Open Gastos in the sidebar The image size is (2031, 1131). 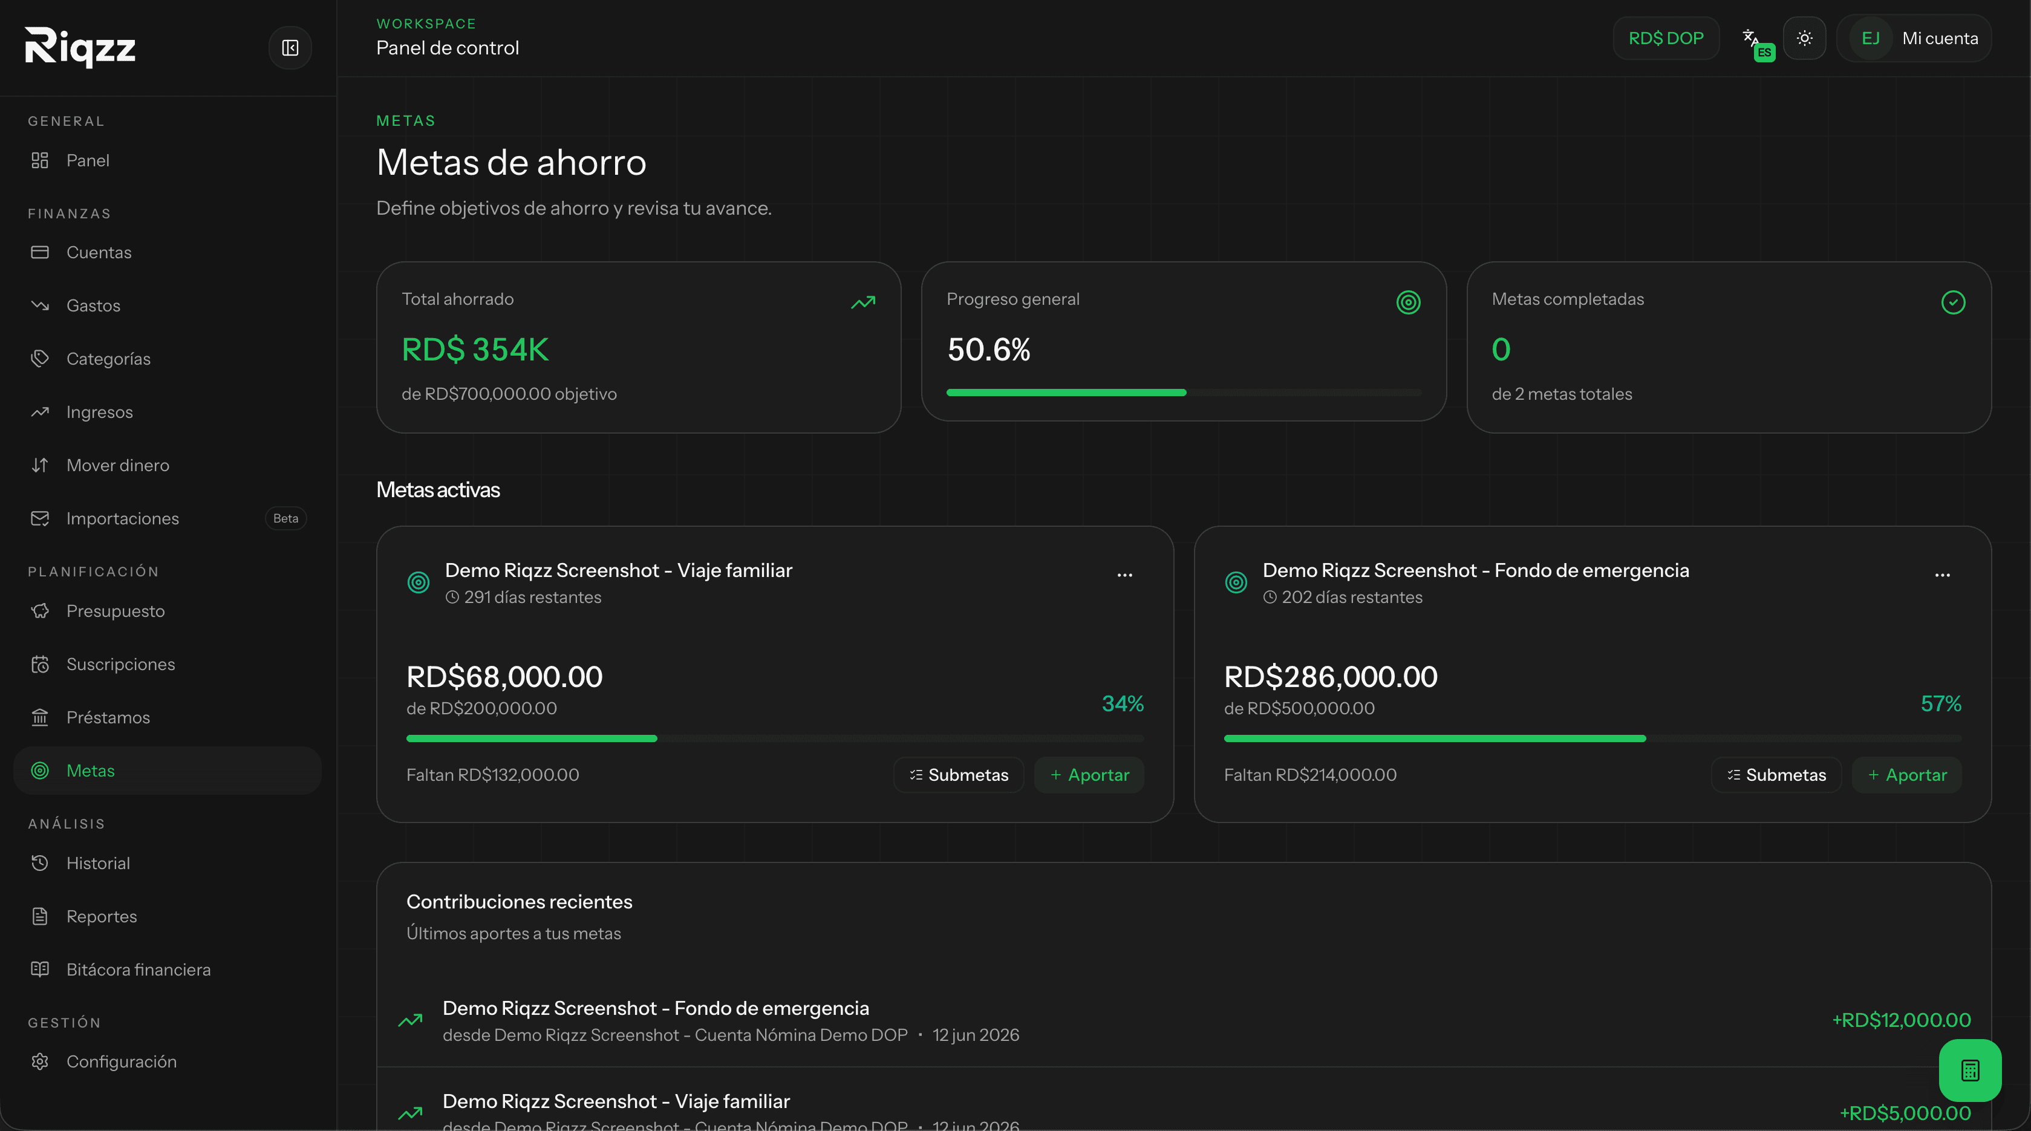167,305
